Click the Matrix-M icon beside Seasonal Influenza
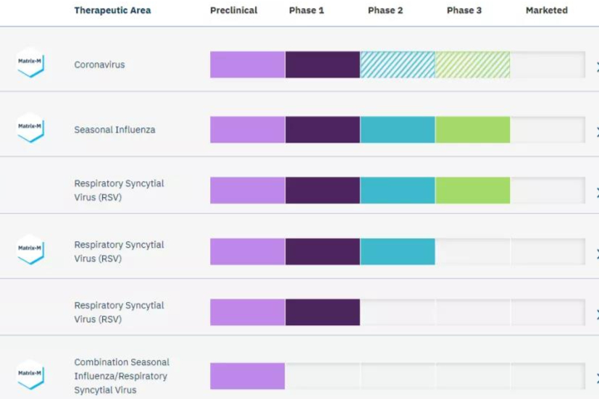The height and width of the screenshot is (399, 599). (30, 127)
